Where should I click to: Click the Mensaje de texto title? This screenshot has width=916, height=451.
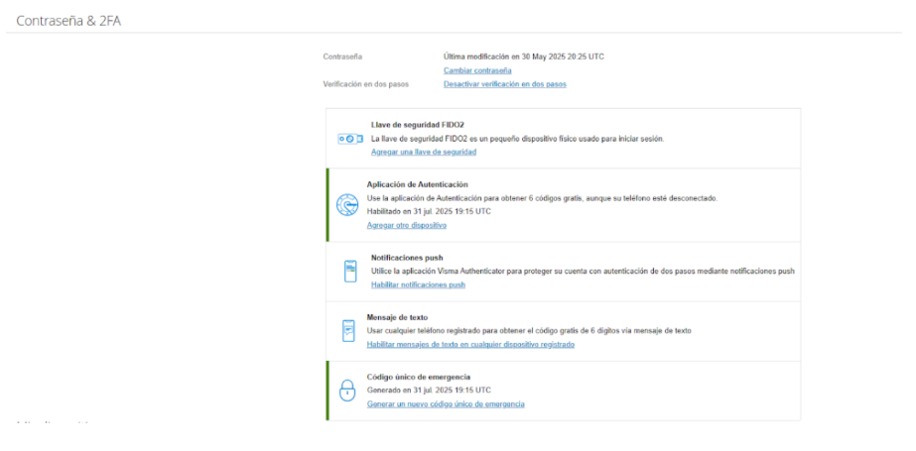click(397, 317)
